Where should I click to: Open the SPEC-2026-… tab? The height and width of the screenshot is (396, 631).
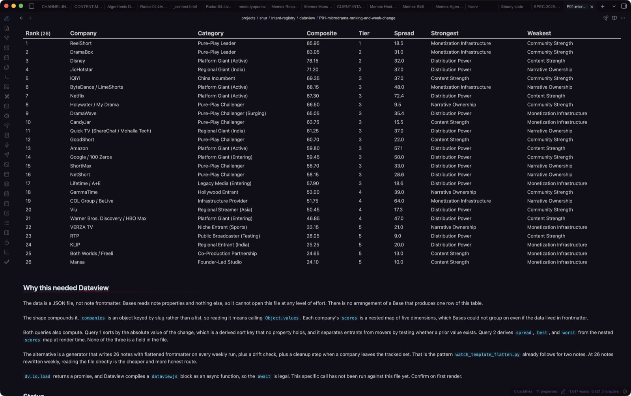pos(547,7)
